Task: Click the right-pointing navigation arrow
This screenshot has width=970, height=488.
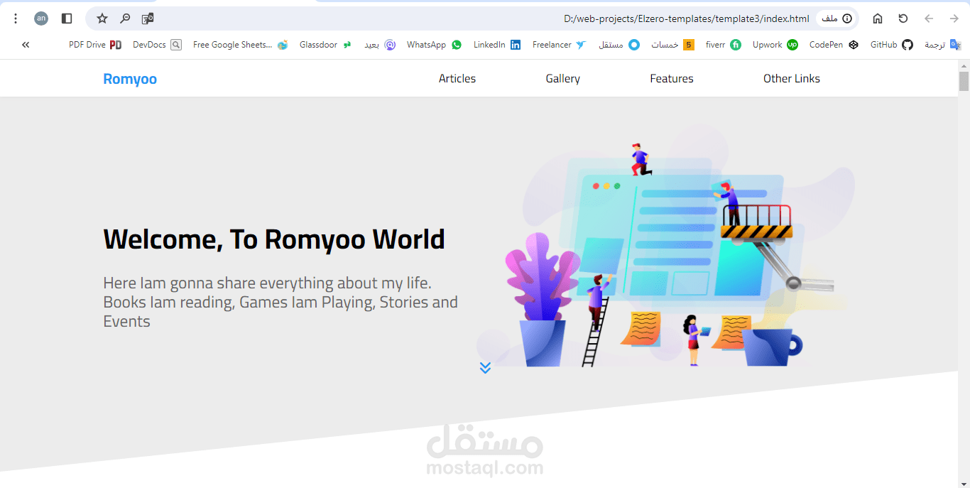Action: click(954, 18)
